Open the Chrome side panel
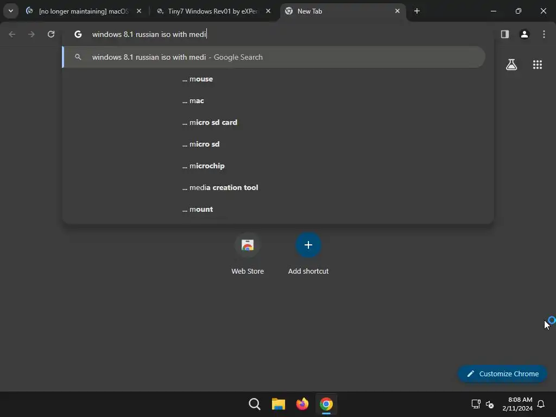Screen dimensions: 556x417 pos(505,34)
